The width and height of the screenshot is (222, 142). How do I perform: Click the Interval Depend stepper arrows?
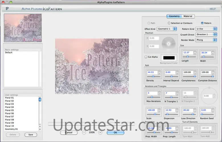click(177, 72)
